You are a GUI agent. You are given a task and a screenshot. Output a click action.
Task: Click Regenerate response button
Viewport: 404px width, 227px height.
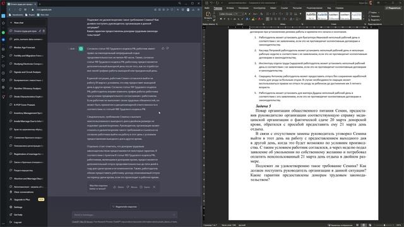[125, 207]
